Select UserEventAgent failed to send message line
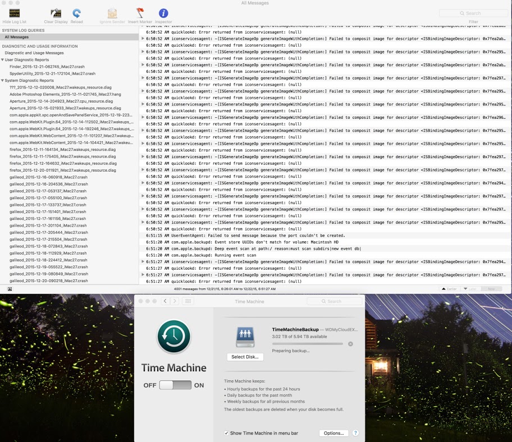This screenshot has height=442, width=512. 245,236
